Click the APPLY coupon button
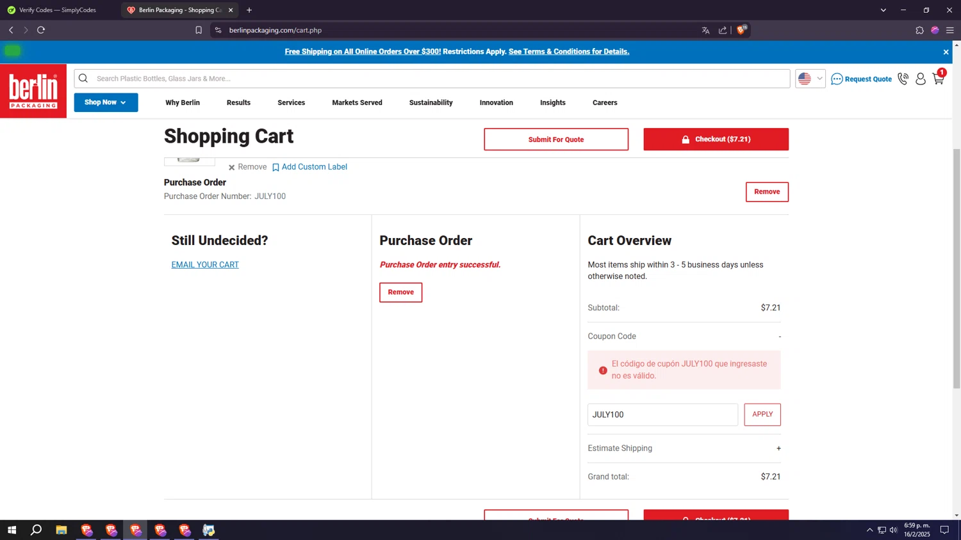The image size is (961, 540). tap(762, 415)
